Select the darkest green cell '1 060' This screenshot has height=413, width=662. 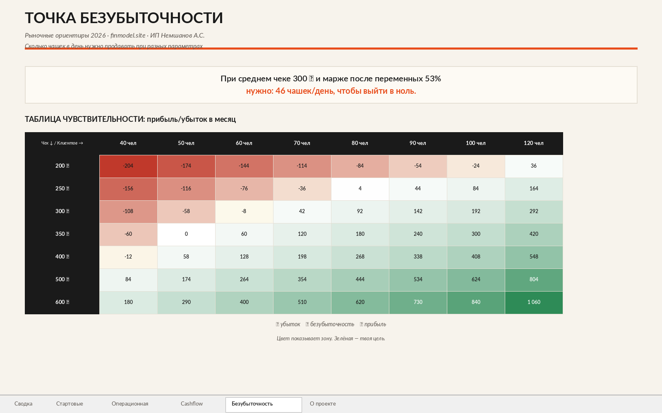coord(534,302)
